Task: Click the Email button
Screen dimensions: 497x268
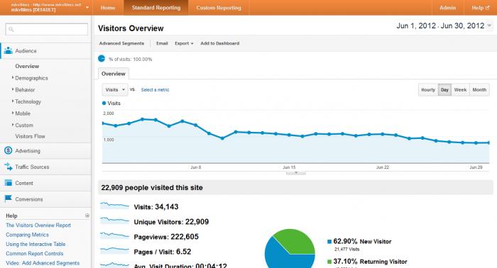Action: point(162,43)
